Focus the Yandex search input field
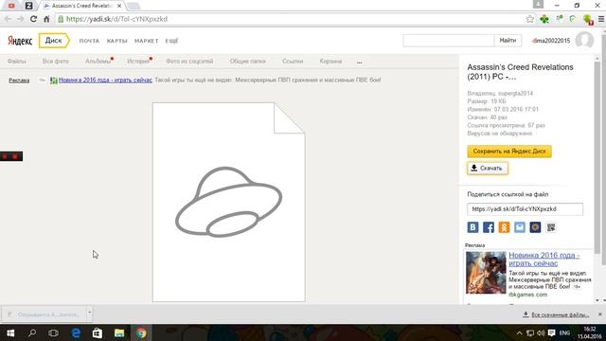This screenshot has height=341, width=606. pyautogui.click(x=448, y=40)
